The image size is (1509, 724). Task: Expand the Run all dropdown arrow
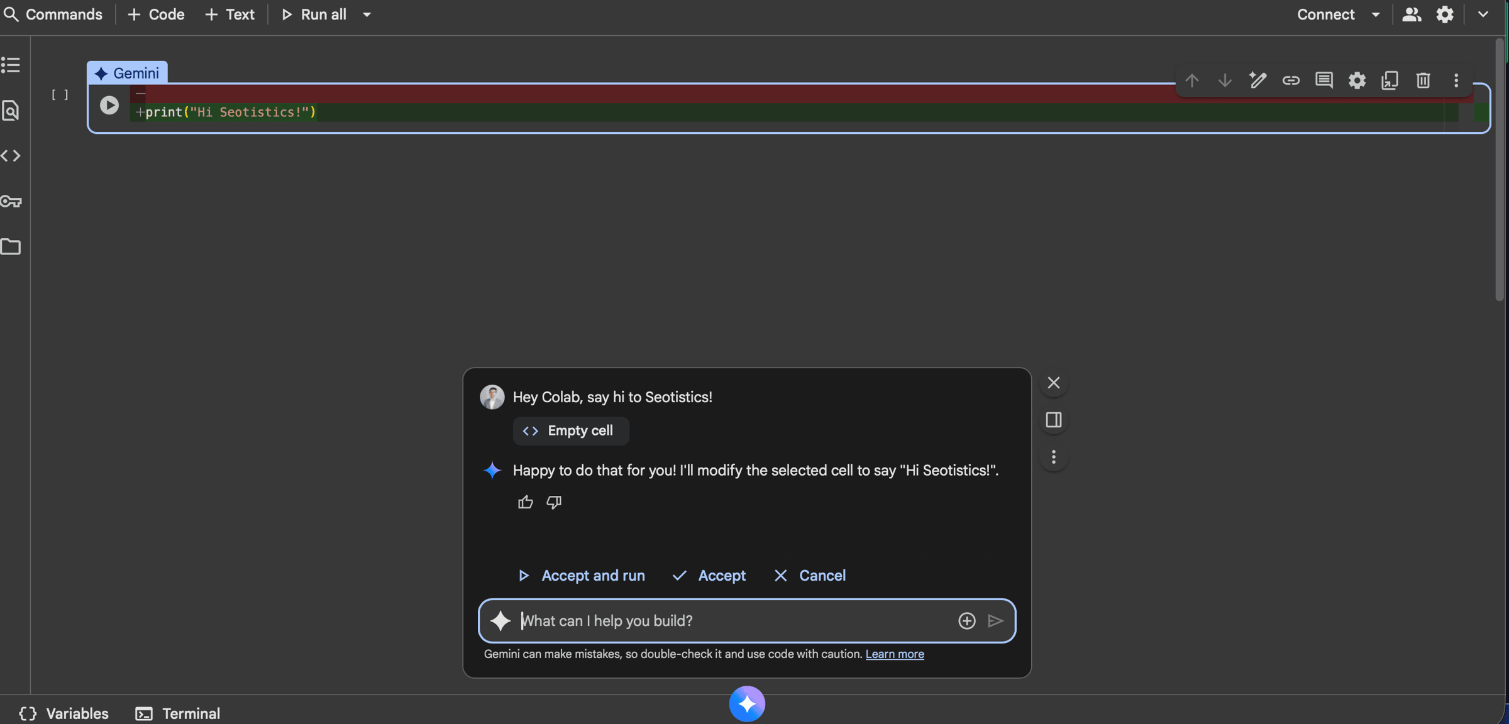[367, 14]
